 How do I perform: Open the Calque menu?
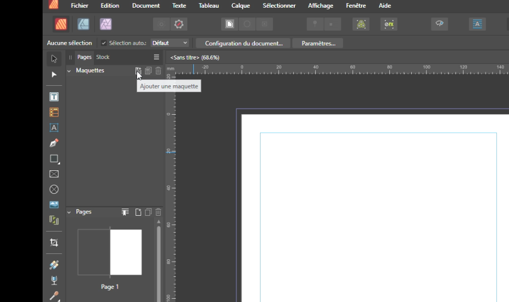240,5
